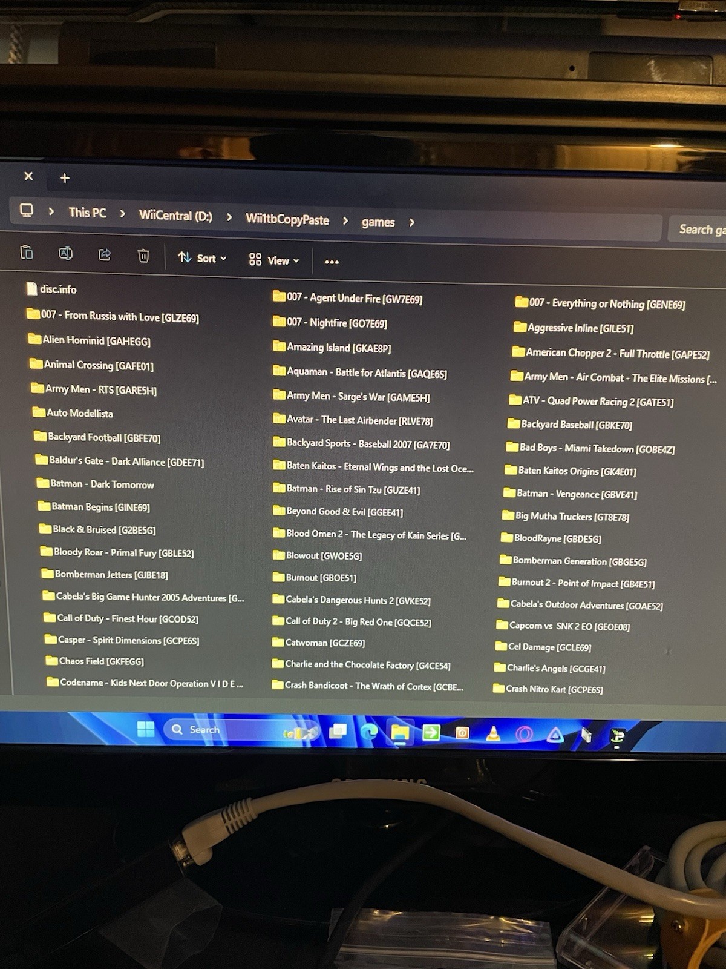The height and width of the screenshot is (969, 726).
Task: Select the Burnout [GBOE51] folder
Action: pyautogui.click(x=314, y=577)
